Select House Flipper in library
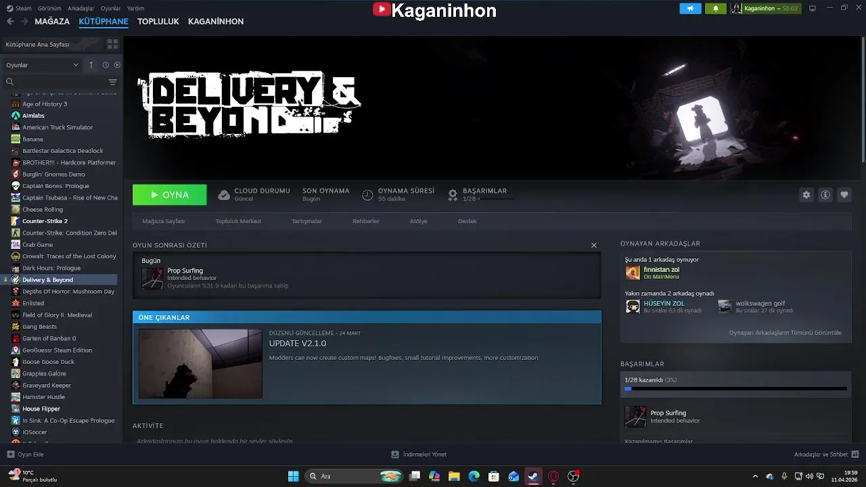866x487 pixels. [41, 409]
